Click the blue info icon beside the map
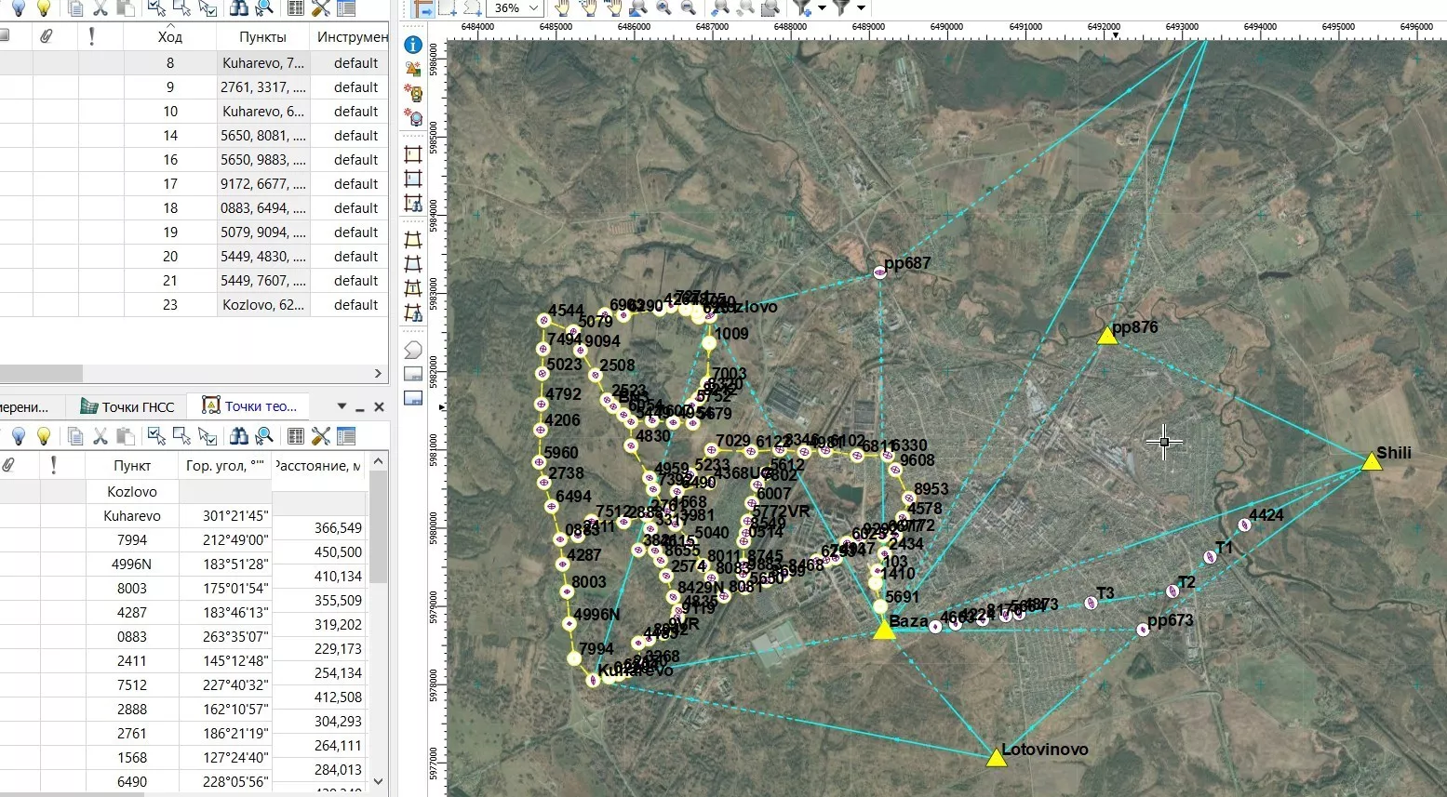This screenshot has width=1447, height=797. point(413,45)
